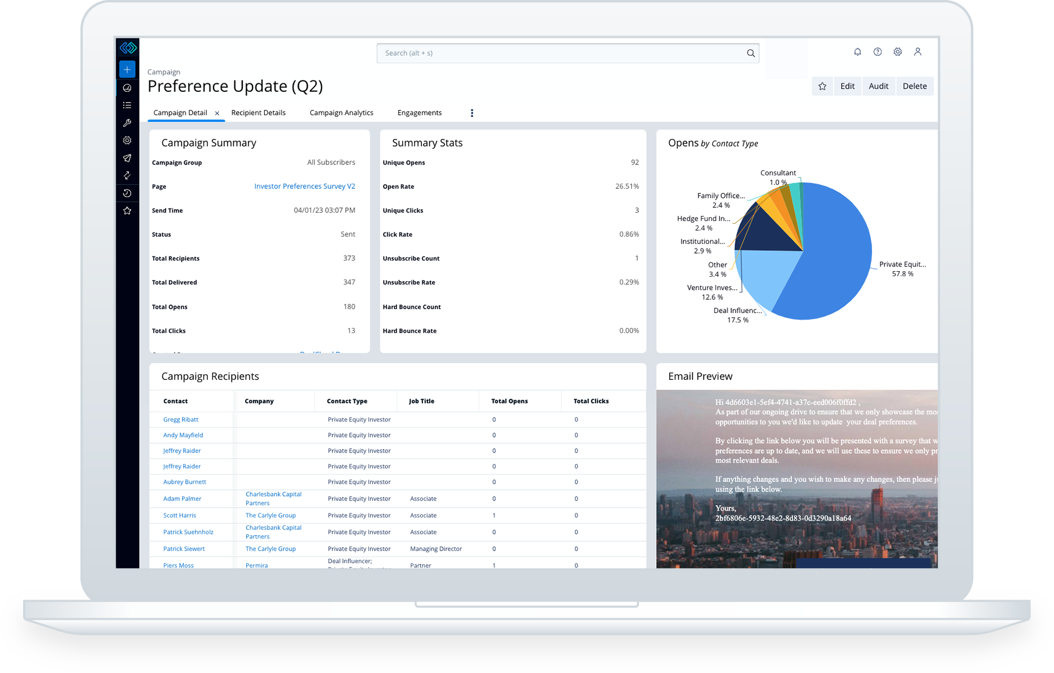The height and width of the screenshot is (673, 1054).
Task: Open the help icon in the top bar
Action: (877, 51)
